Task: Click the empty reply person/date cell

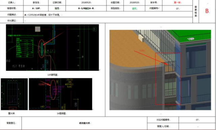Action: [x=197, y=126]
